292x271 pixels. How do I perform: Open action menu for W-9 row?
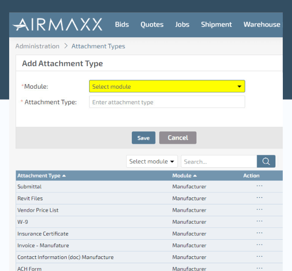[259, 221]
